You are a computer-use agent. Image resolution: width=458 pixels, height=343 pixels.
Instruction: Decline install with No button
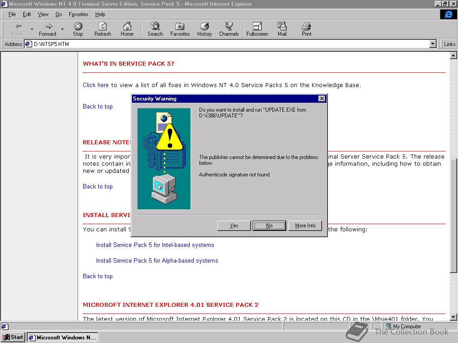(269, 226)
